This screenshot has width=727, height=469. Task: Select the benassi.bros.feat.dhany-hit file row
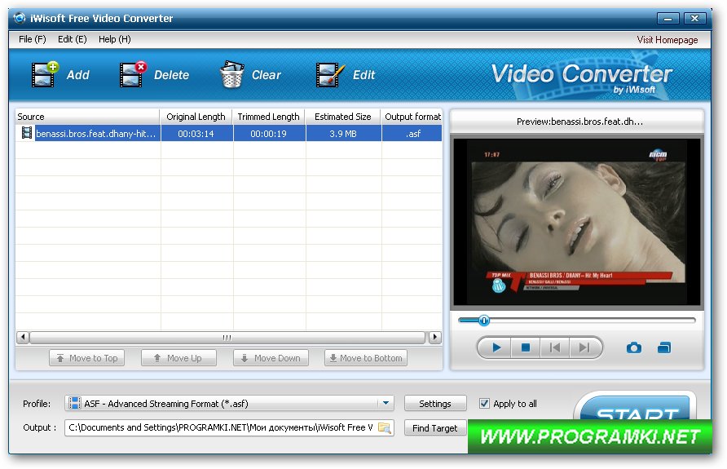point(229,134)
